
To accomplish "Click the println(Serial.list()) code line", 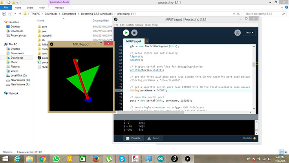I will point(147,70).
